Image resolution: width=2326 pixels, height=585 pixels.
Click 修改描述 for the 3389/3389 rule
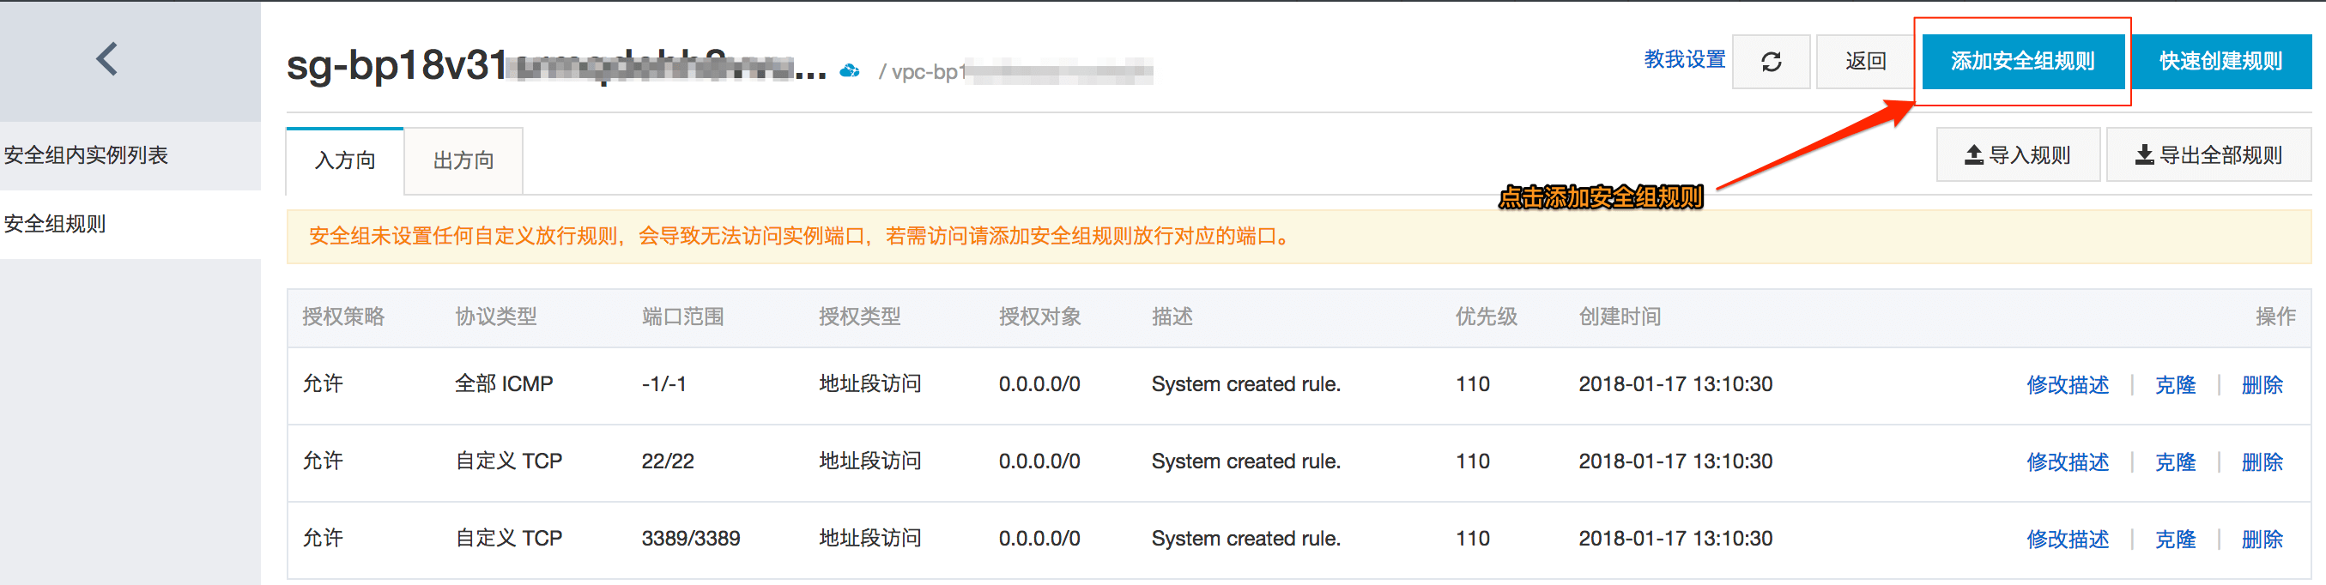(x=2067, y=539)
